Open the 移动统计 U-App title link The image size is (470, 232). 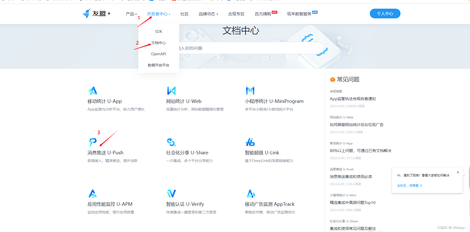point(105,101)
